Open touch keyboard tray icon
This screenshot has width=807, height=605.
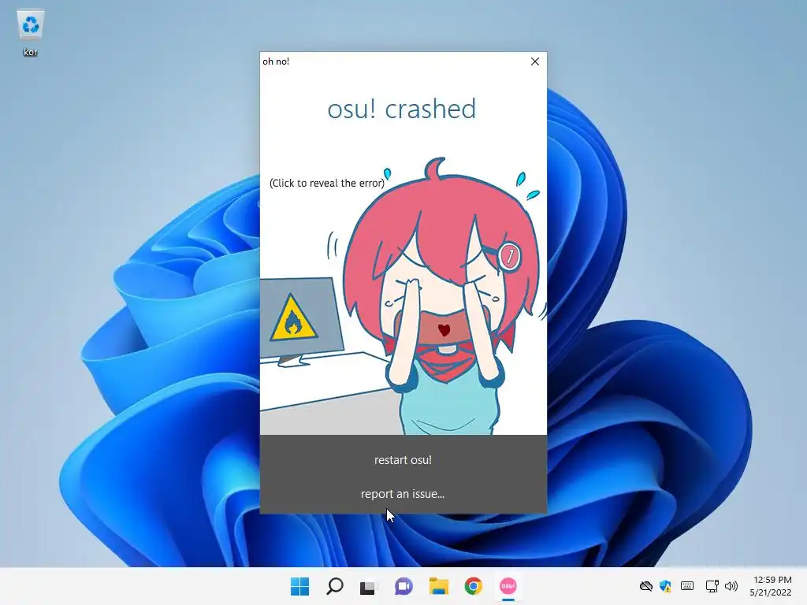(687, 586)
